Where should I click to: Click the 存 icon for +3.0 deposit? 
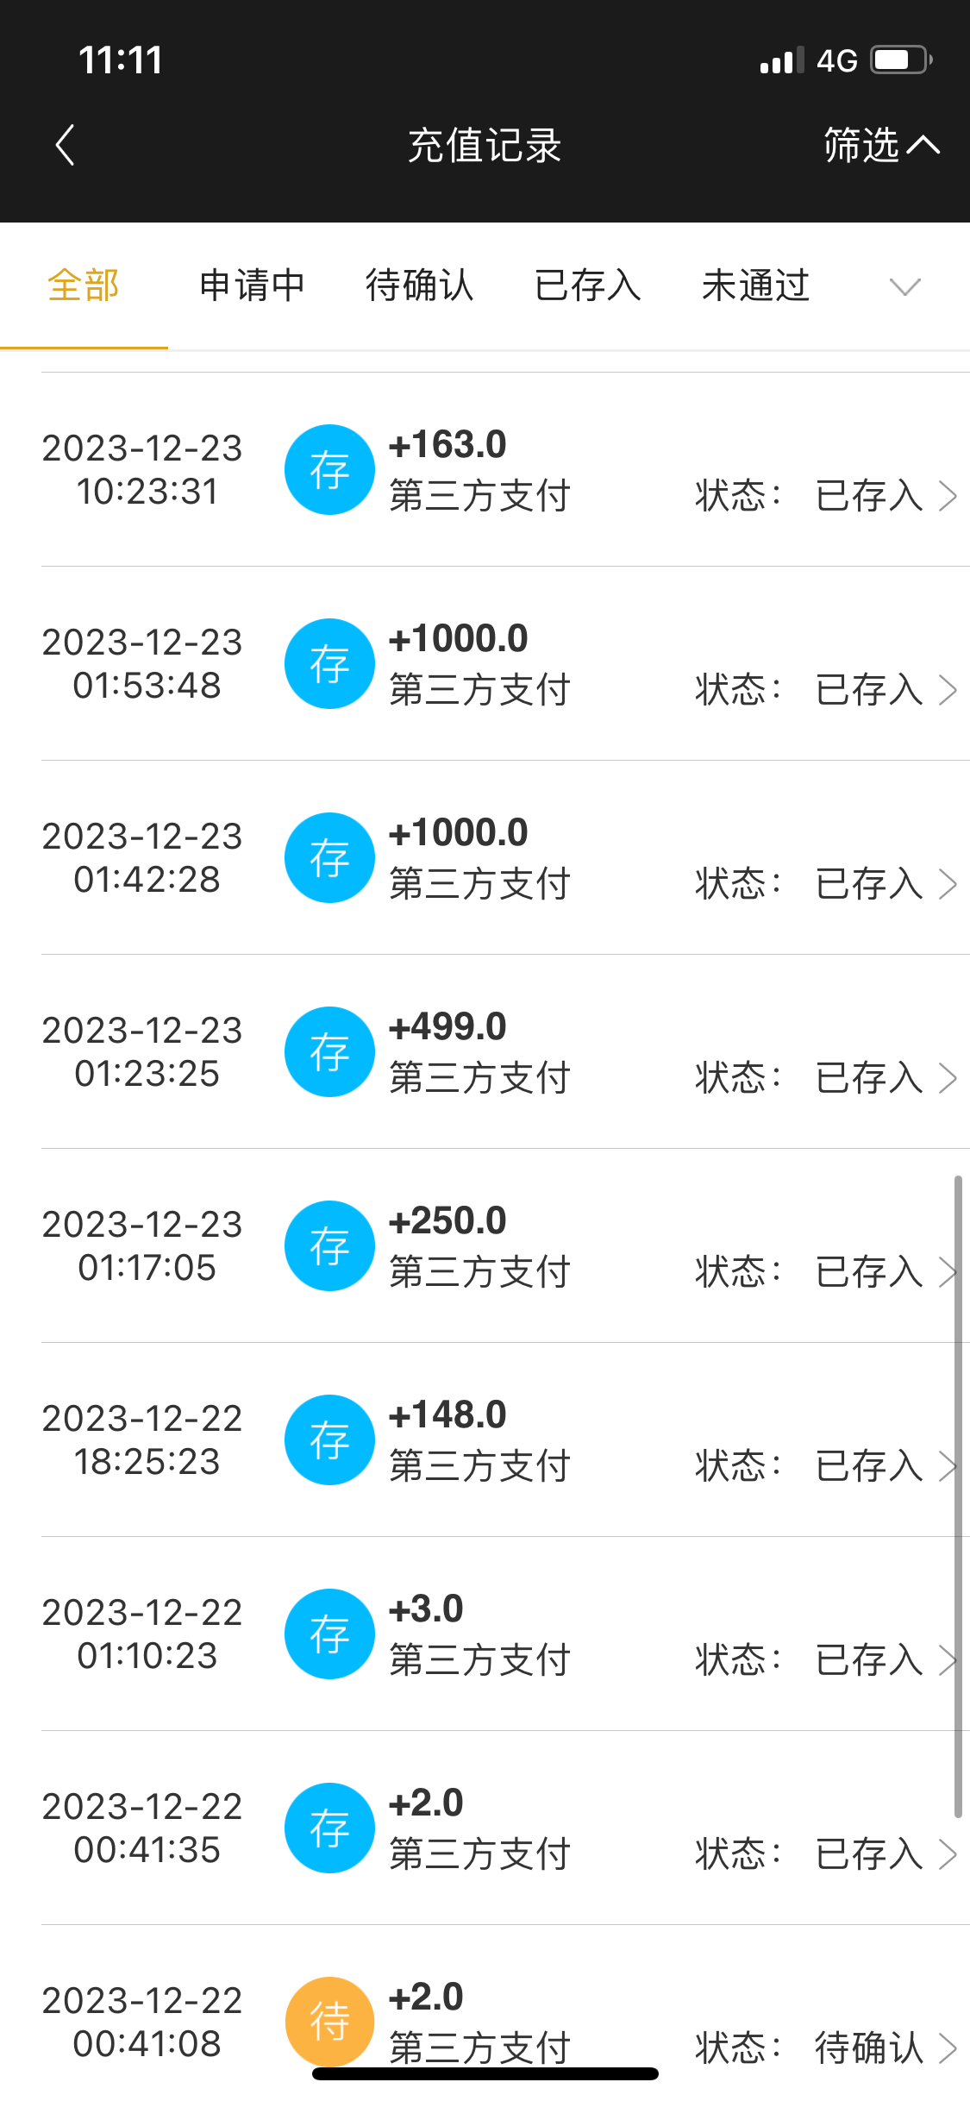click(329, 1634)
